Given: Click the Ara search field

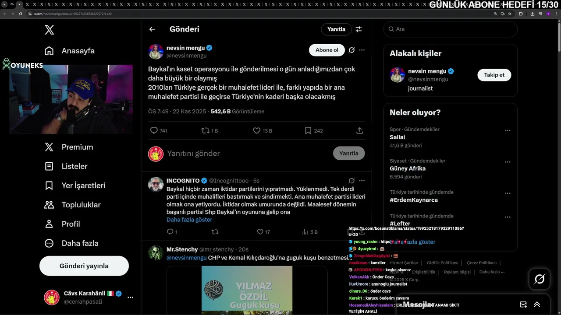Looking at the screenshot, I should coord(450,29).
